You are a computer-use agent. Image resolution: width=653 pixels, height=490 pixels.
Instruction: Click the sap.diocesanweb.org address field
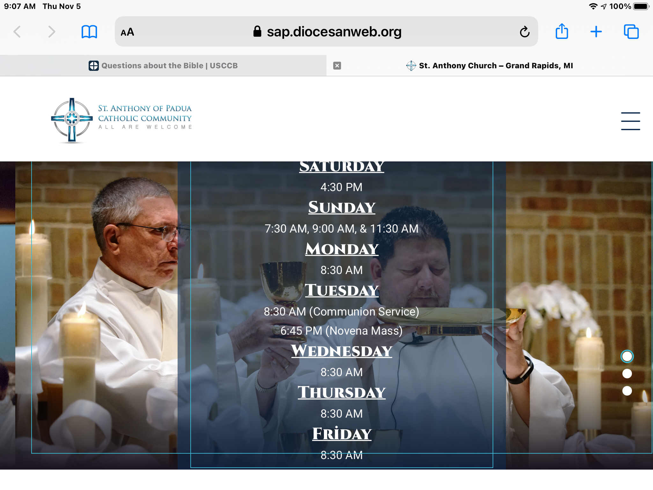click(x=334, y=32)
